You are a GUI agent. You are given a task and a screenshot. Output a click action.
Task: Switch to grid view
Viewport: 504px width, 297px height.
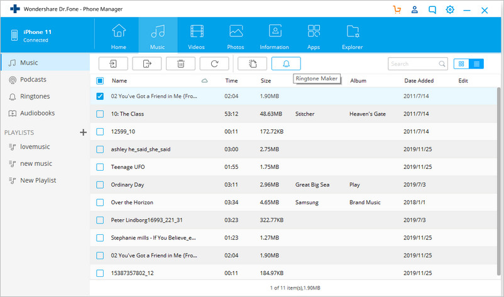pos(461,64)
